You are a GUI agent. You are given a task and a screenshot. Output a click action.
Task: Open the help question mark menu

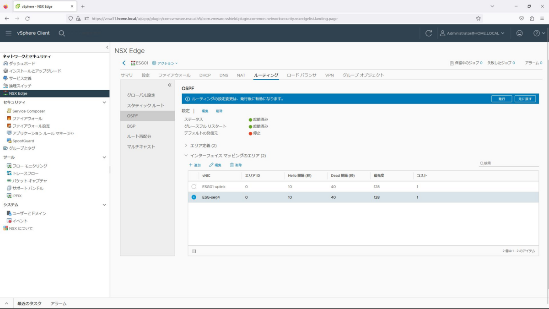[x=539, y=33]
